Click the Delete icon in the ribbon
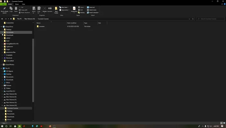This screenshot has height=128, width=226. point(45,10)
